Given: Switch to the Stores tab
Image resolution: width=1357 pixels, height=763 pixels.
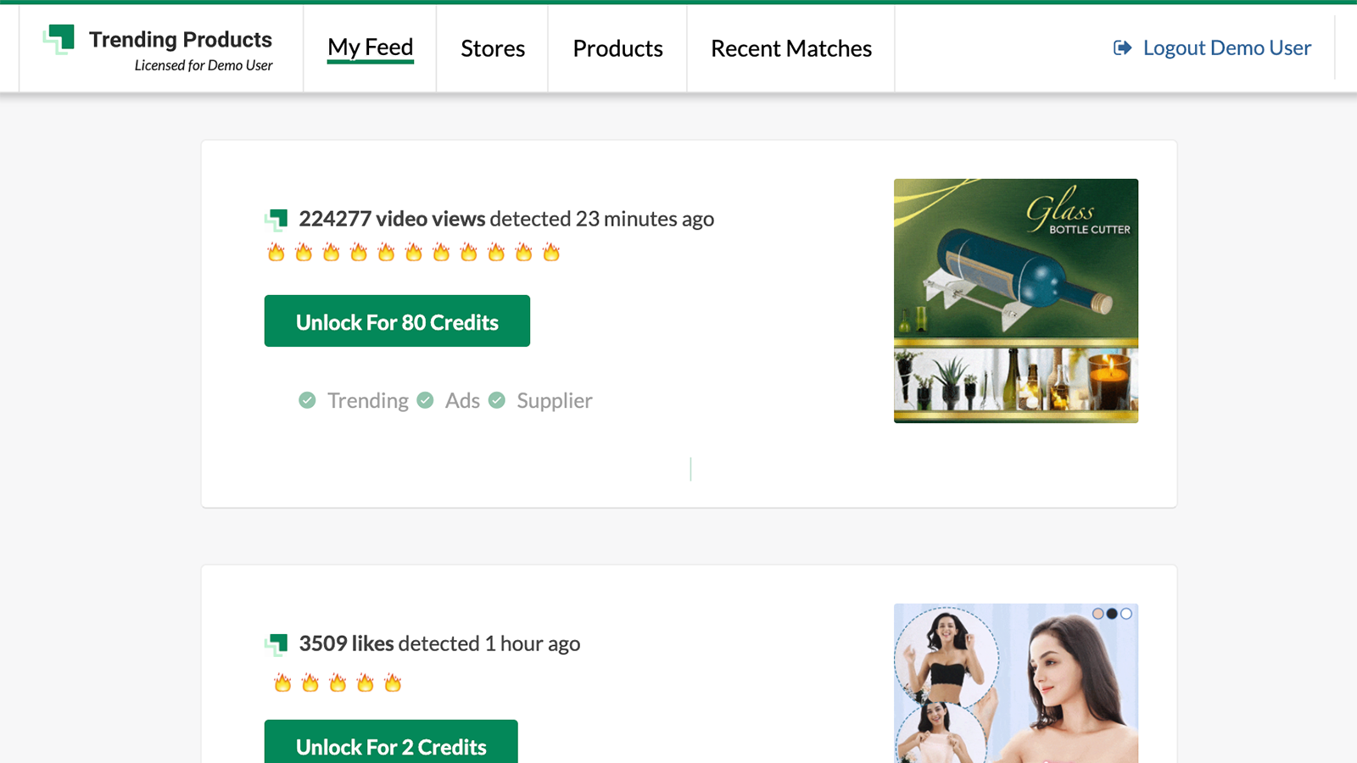Looking at the screenshot, I should [493, 48].
